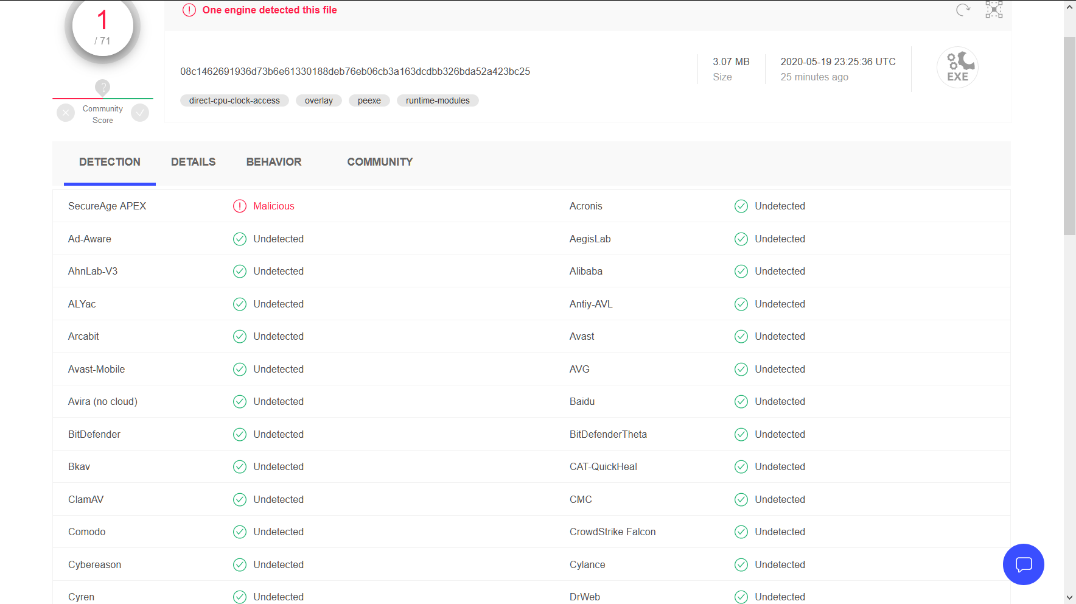Screen dimensions: 1076x604
Task: Click the AhnLab-V3 undetected check icon
Action: point(240,272)
